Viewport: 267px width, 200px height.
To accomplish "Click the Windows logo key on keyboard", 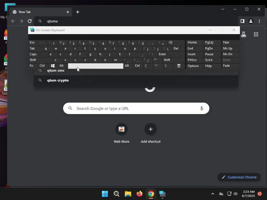I will 53,66.
